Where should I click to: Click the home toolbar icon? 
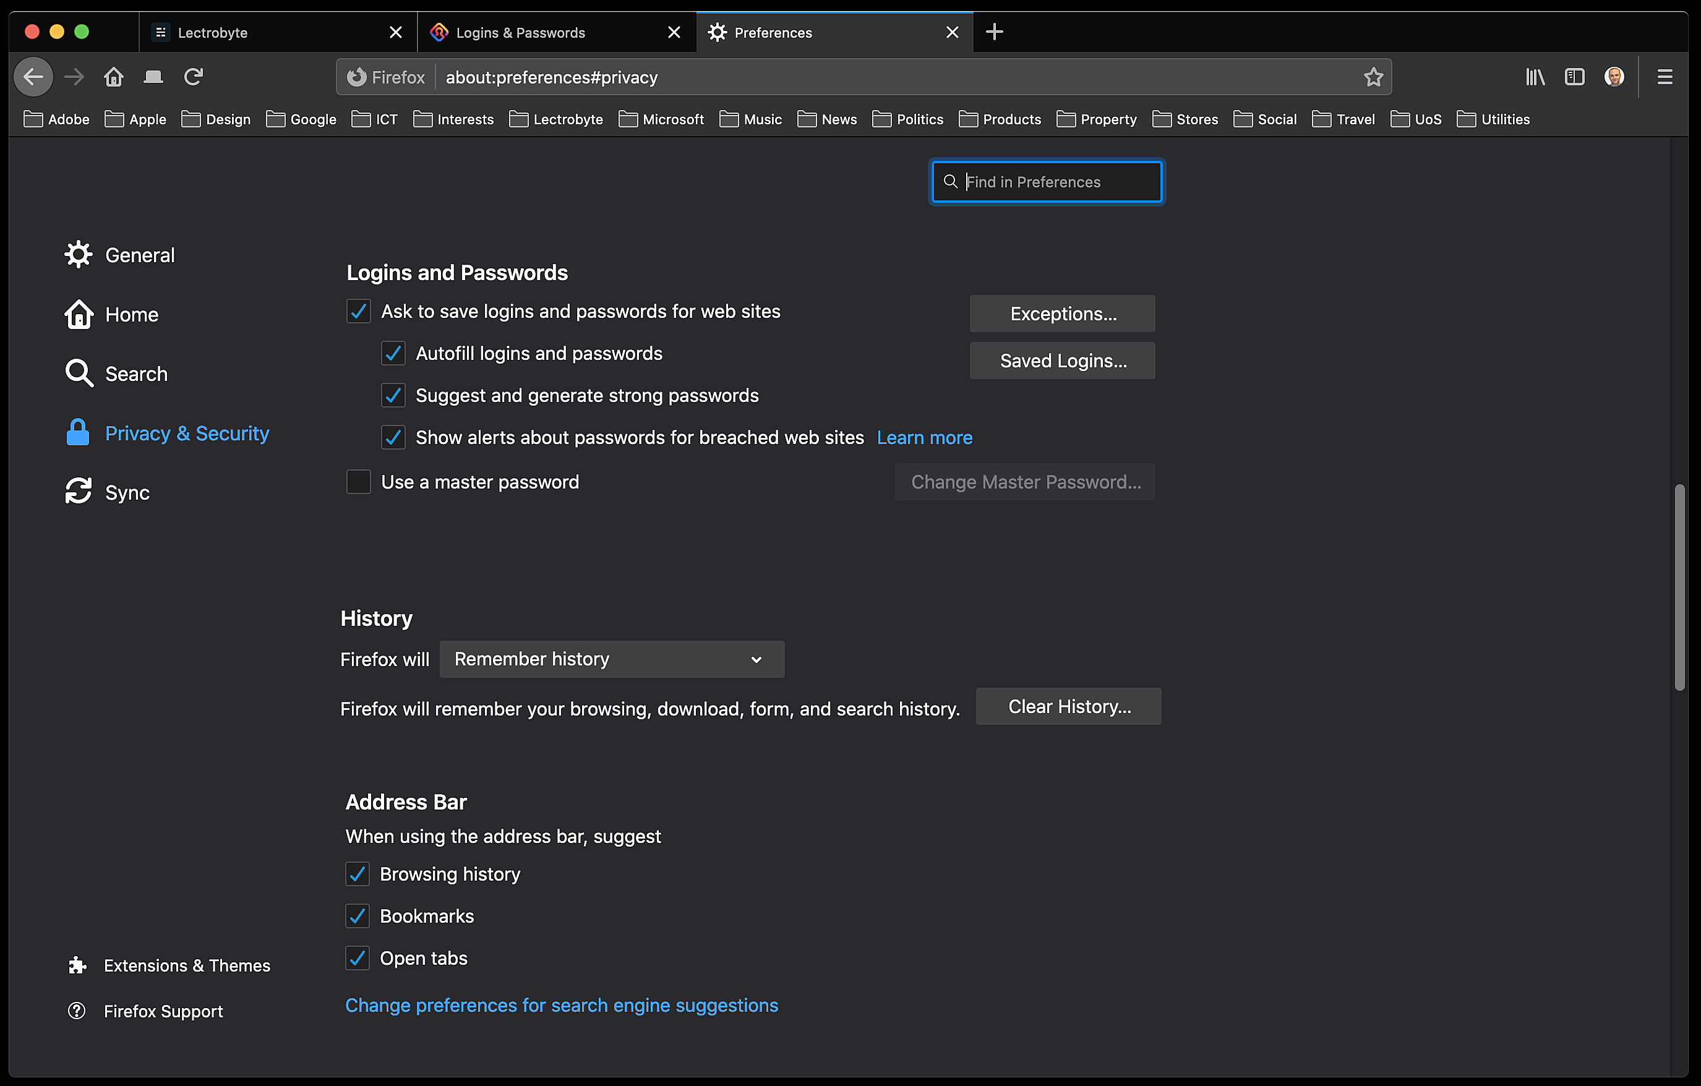coord(114,76)
